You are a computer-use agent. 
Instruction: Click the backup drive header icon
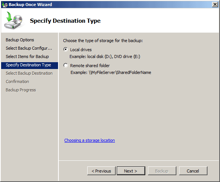pos(14,20)
